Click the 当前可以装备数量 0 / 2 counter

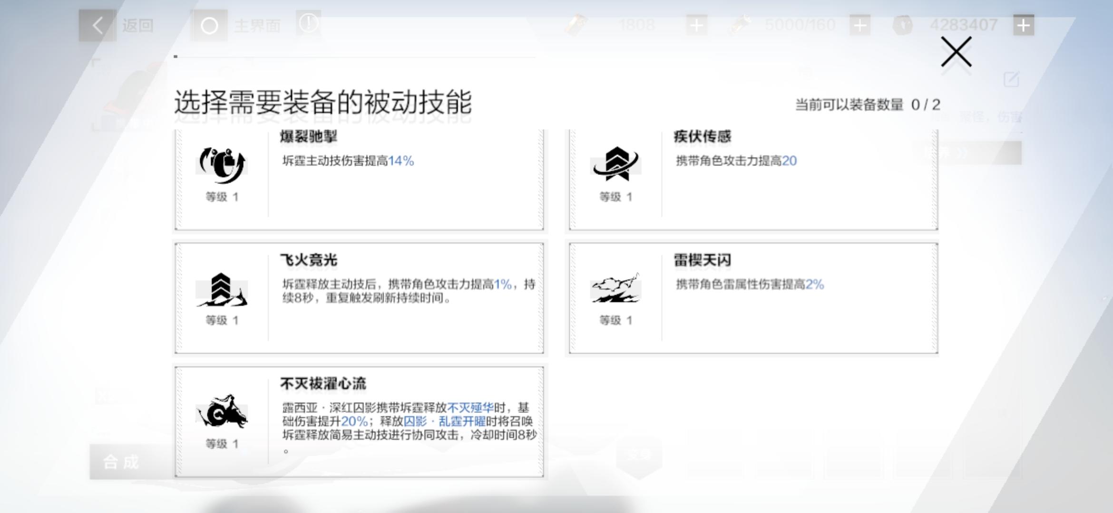pos(868,104)
